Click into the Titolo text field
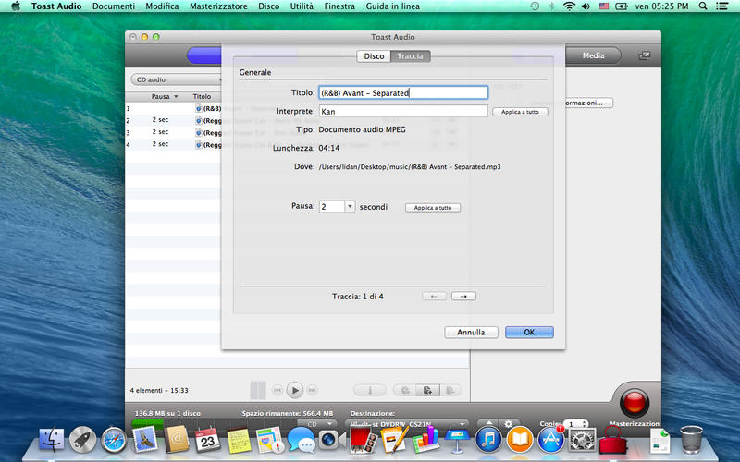Viewport: 740px width, 462px height. [402, 92]
